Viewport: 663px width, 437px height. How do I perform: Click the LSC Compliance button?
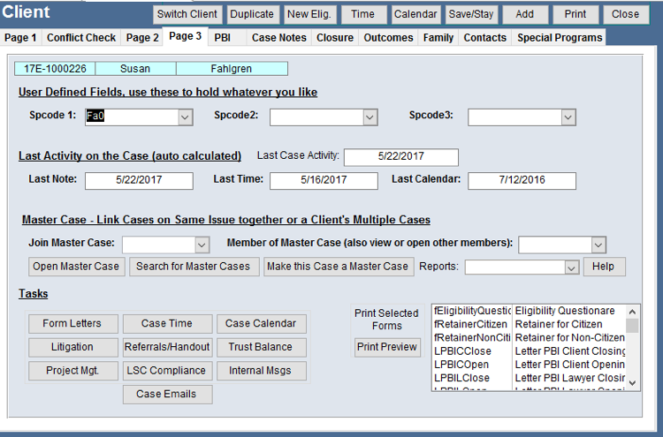pos(167,371)
